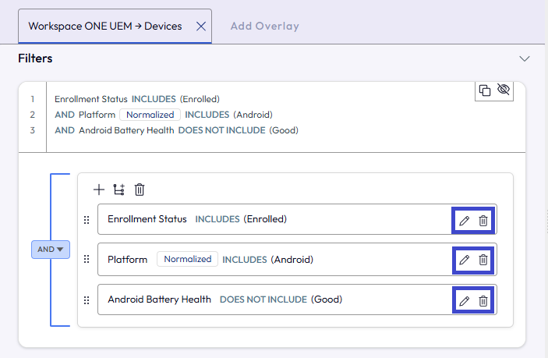The width and height of the screenshot is (548, 358).
Task: Delete the Platform filter rule
Action: [x=483, y=260]
